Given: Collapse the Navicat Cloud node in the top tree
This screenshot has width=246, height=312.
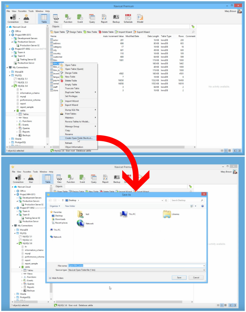Looking at the screenshot, I should click(7, 27).
